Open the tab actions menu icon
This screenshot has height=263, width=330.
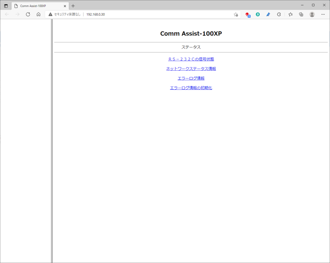6,6
